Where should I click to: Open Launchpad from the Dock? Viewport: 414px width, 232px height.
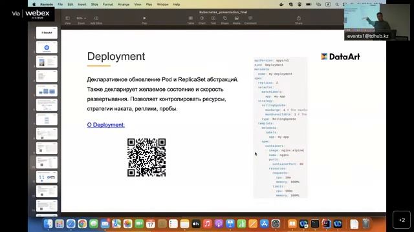tap(60, 224)
